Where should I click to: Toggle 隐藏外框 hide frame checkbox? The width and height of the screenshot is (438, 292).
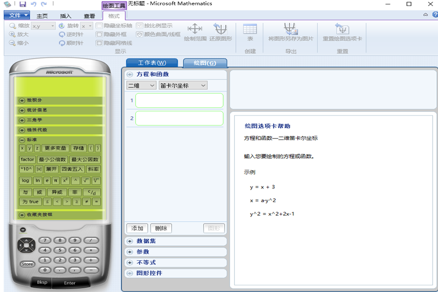click(x=99, y=35)
